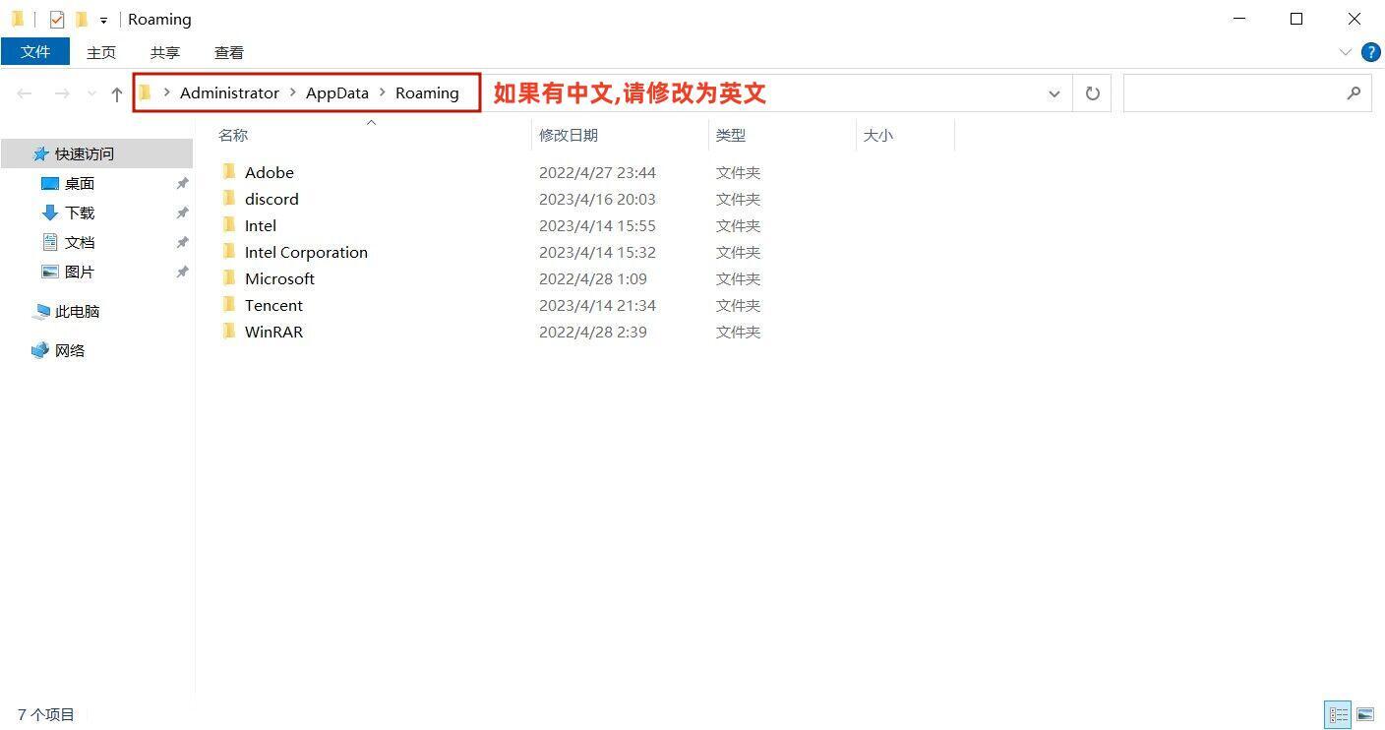Open the 文件 menu
Image resolution: width=1385 pixels, height=730 pixels.
point(35,52)
